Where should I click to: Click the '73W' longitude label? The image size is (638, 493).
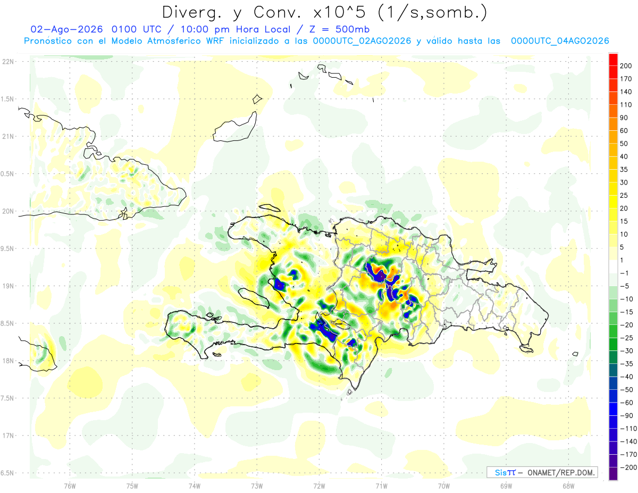click(257, 486)
